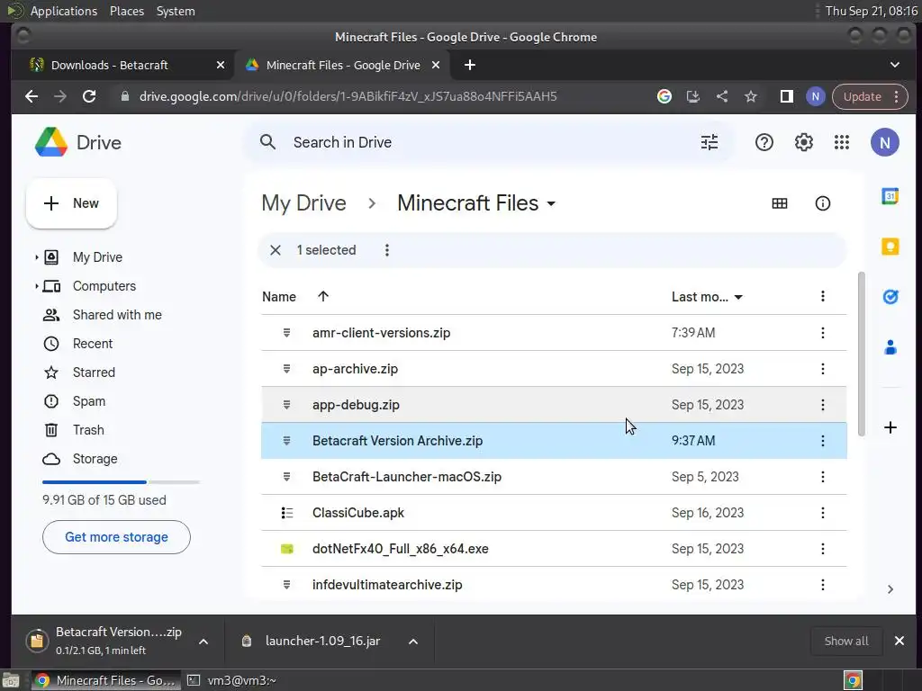
Task: Switch to the vm3@vm3 terminal in the taskbar
Action: click(x=231, y=680)
